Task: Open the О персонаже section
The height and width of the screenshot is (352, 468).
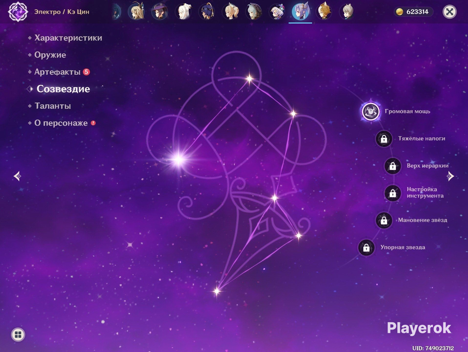Action: pos(61,123)
